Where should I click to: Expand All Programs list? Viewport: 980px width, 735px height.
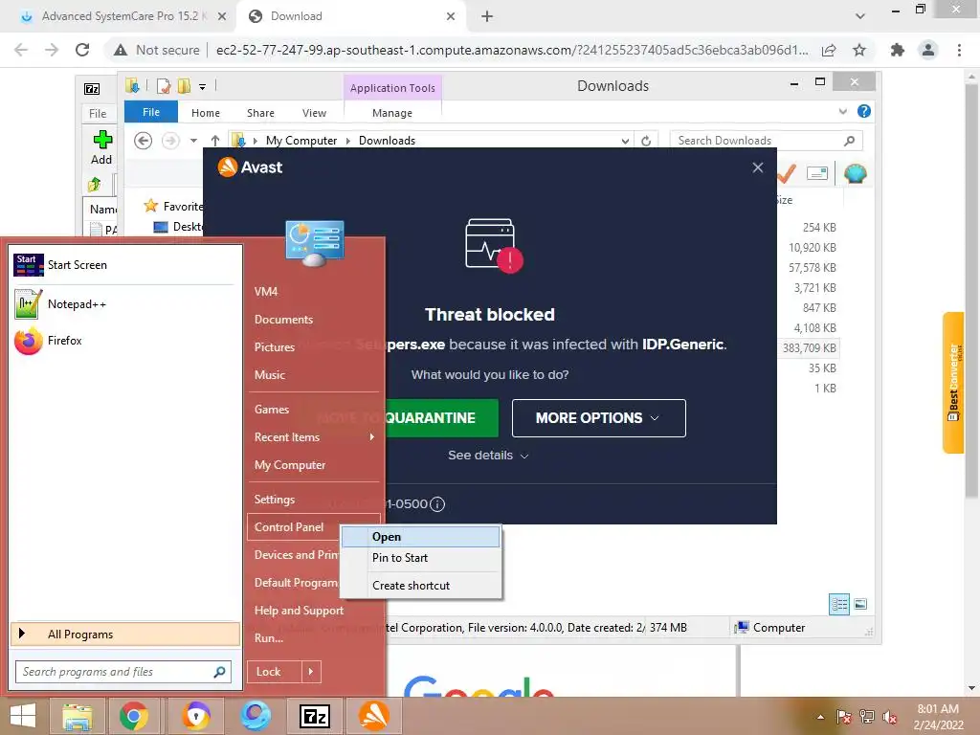(125, 635)
